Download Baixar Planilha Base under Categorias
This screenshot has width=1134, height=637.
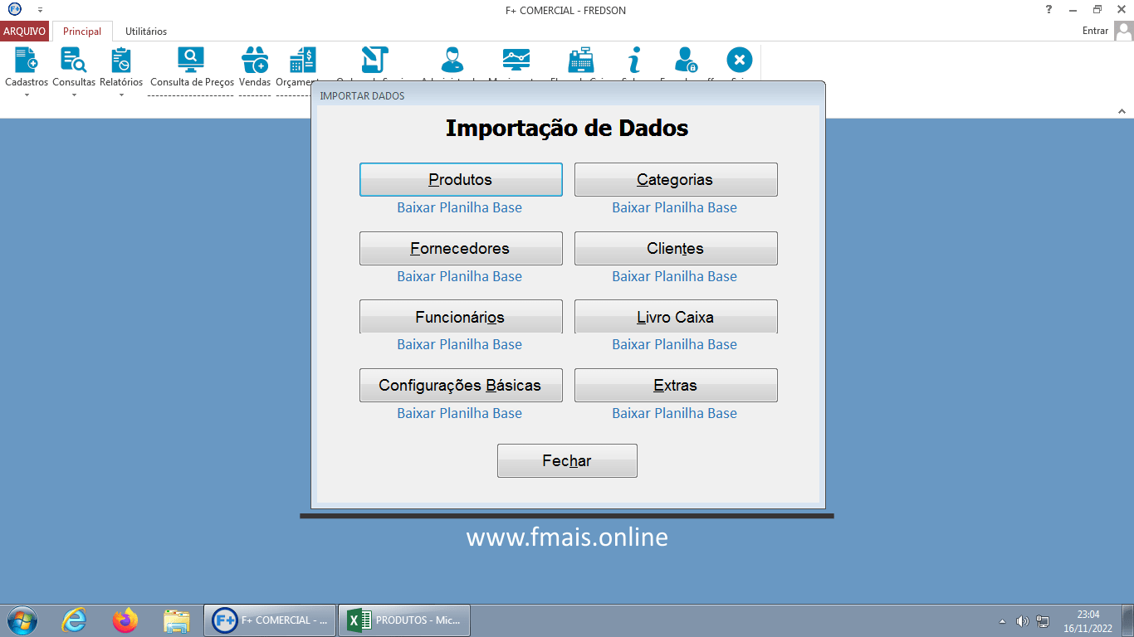click(x=675, y=207)
